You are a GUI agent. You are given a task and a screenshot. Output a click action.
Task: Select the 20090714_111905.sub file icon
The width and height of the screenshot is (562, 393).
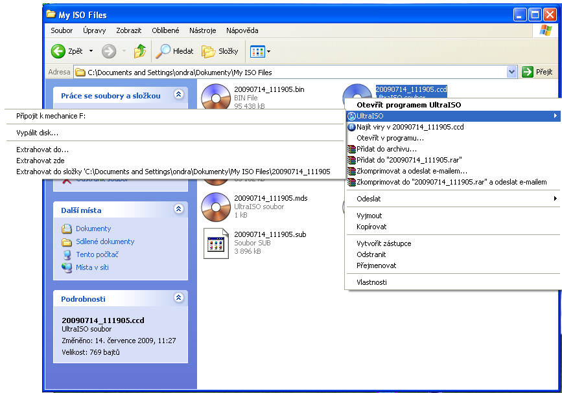216,243
